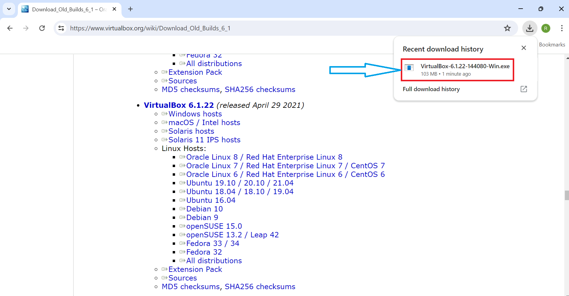
Task: Open SHA256 checksums link under 6.1.22
Action: (x=260, y=286)
